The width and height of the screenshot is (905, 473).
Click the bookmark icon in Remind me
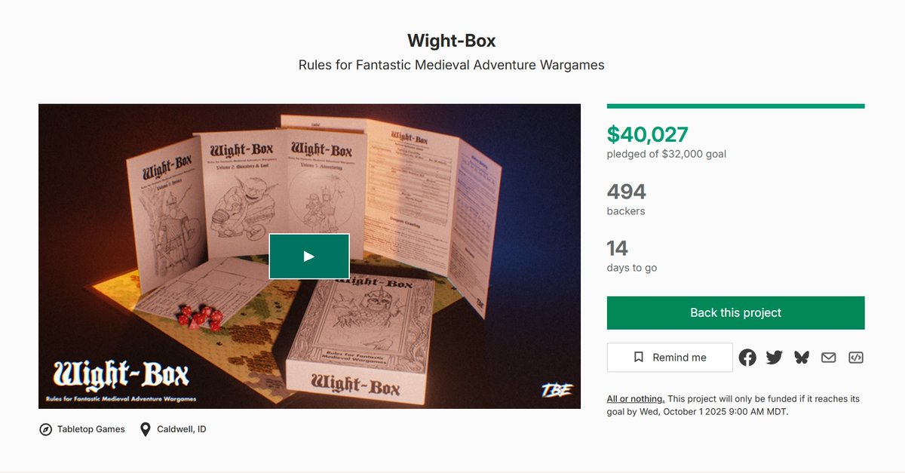(x=639, y=358)
